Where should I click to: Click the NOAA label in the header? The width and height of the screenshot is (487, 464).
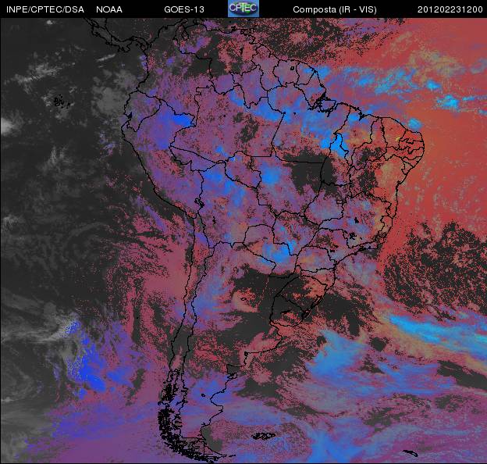[x=109, y=9]
